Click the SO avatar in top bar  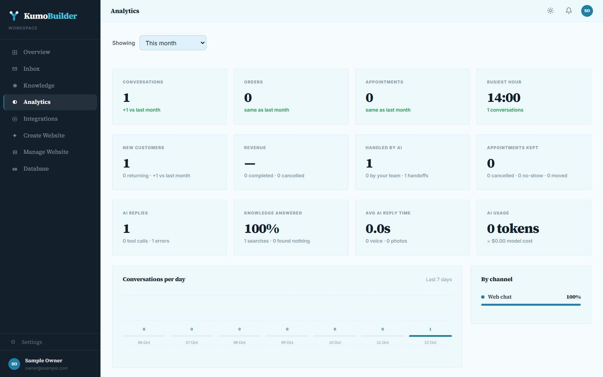pyautogui.click(x=587, y=11)
